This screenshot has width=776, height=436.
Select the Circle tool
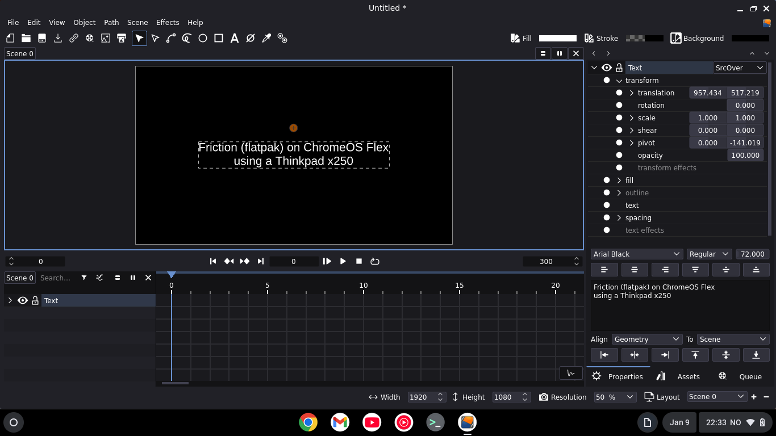click(203, 38)
